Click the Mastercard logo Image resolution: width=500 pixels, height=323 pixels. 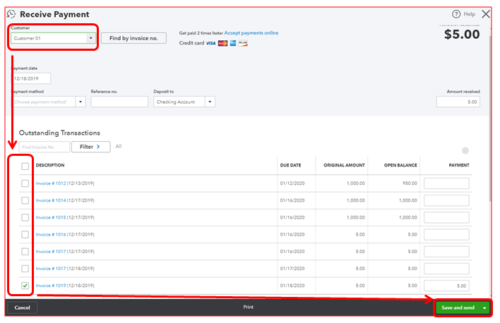click(x=222, y=43)
